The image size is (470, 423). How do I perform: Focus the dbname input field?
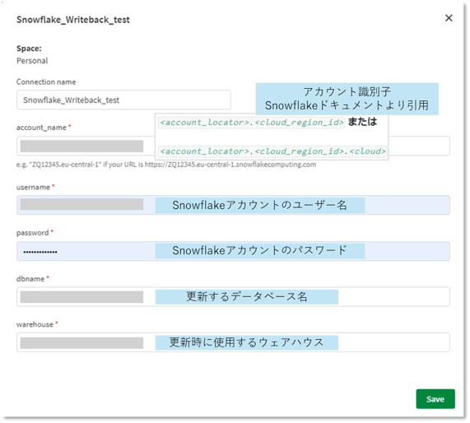233,297
